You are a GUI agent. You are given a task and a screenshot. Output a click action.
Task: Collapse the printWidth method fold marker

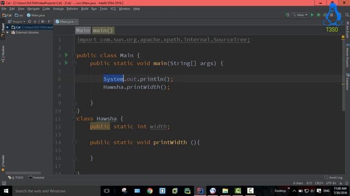point(74,142)
